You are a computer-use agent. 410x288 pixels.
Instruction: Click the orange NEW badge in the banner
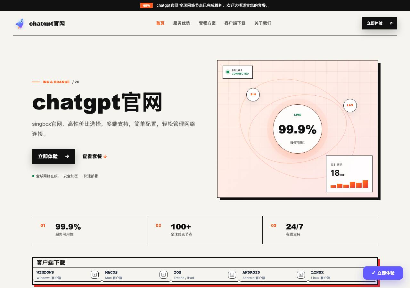coord(146,5)
